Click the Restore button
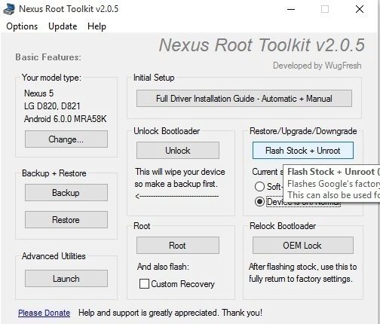This screenshot has height=324, width=380. tap(66, 220)
